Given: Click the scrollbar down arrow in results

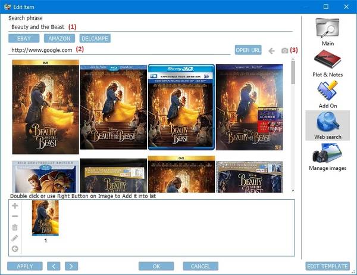Looking at the screenshot, I should click(x=293, y=190).
